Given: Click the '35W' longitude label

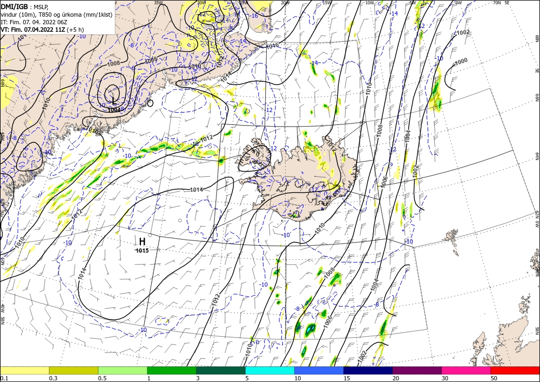Looking at the screenshot, I should (158, 2).
